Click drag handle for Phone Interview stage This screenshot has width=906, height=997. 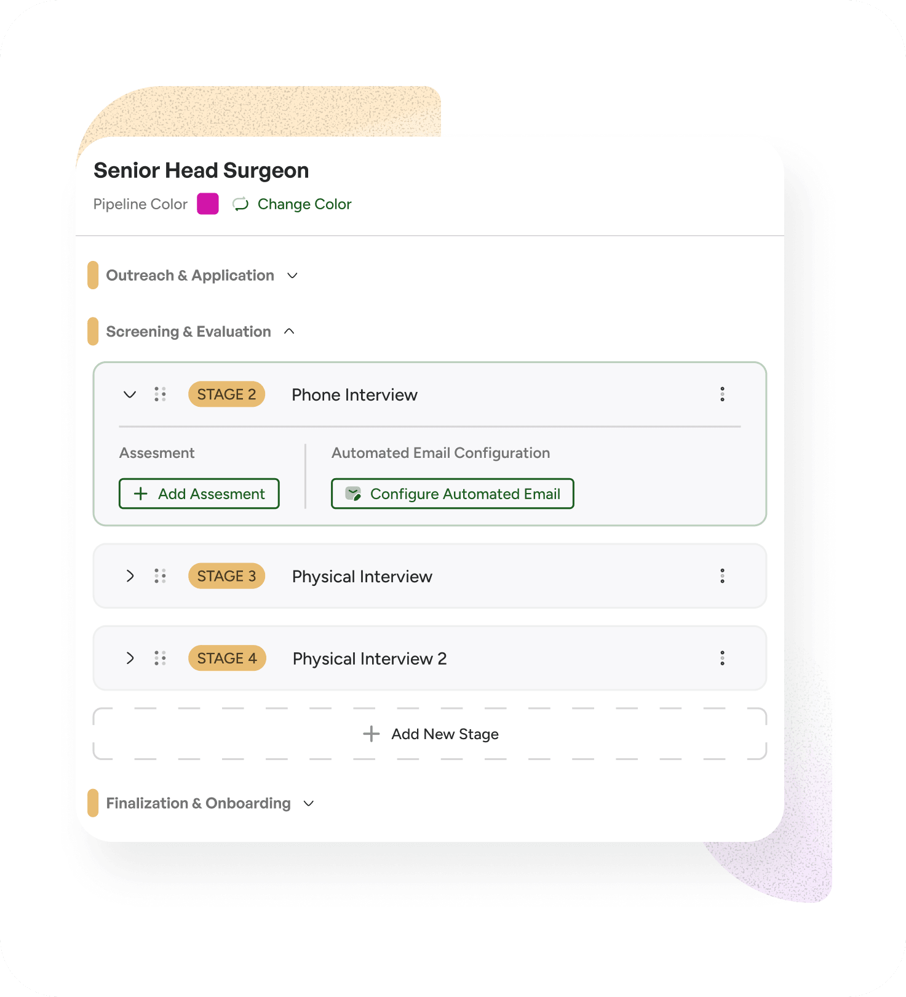pos(160,394)
